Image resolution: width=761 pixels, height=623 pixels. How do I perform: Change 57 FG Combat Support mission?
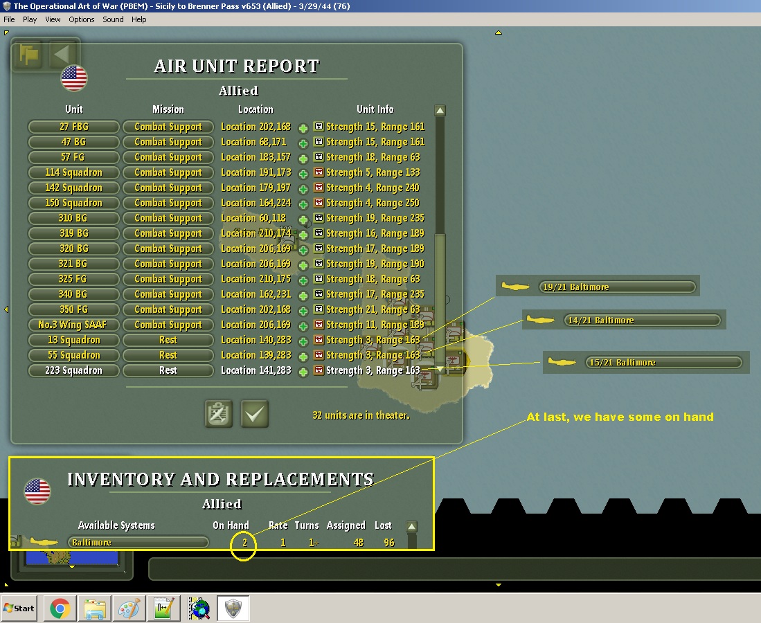tap(168, 157)
